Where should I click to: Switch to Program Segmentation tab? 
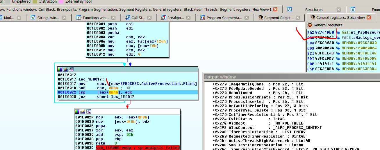click(224, 18)
